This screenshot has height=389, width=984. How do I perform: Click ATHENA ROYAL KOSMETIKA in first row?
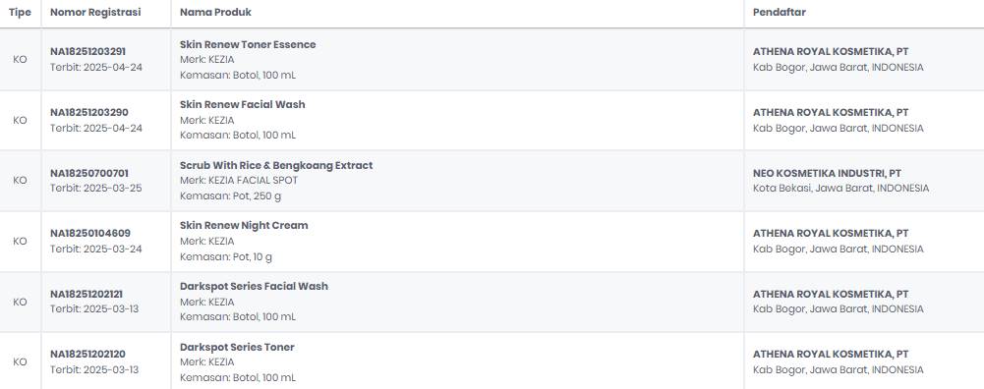(831, 51)
